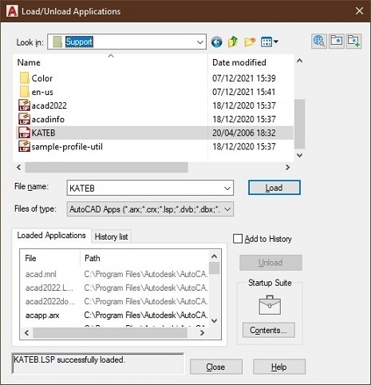Enable the Add to History checkbox
371x385 pixels.
(x=238, y=239)
